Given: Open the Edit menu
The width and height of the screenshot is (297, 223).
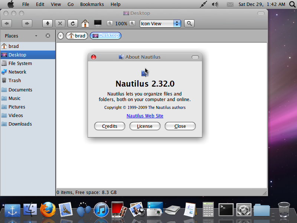Looking at the screenshot, I should pyautogui.click(x=40, y=4).
